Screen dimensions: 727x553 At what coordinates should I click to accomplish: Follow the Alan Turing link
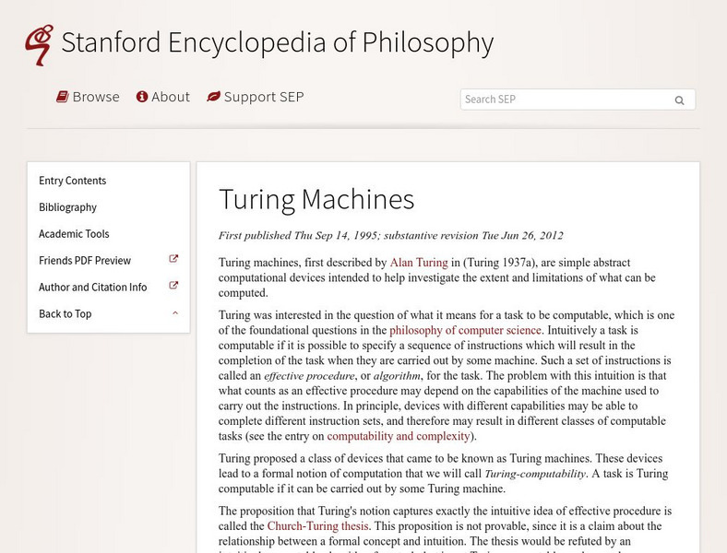coord(419,263)
